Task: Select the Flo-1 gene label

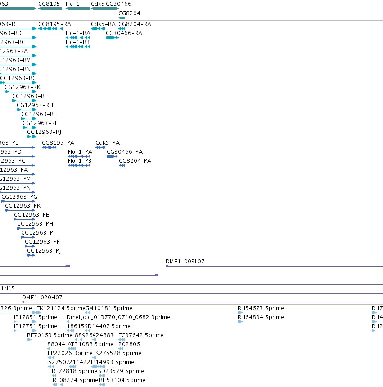Action: point(72,4)
